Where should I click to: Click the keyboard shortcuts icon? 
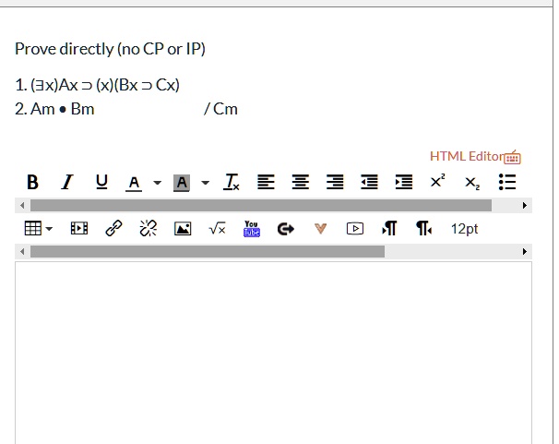click(x=512, y=157)
